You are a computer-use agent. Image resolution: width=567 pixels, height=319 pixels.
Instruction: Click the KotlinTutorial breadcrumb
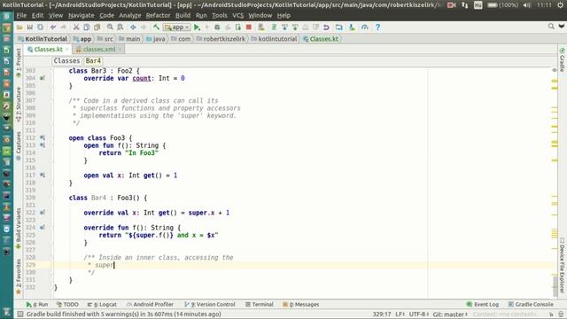pos(43,39)
